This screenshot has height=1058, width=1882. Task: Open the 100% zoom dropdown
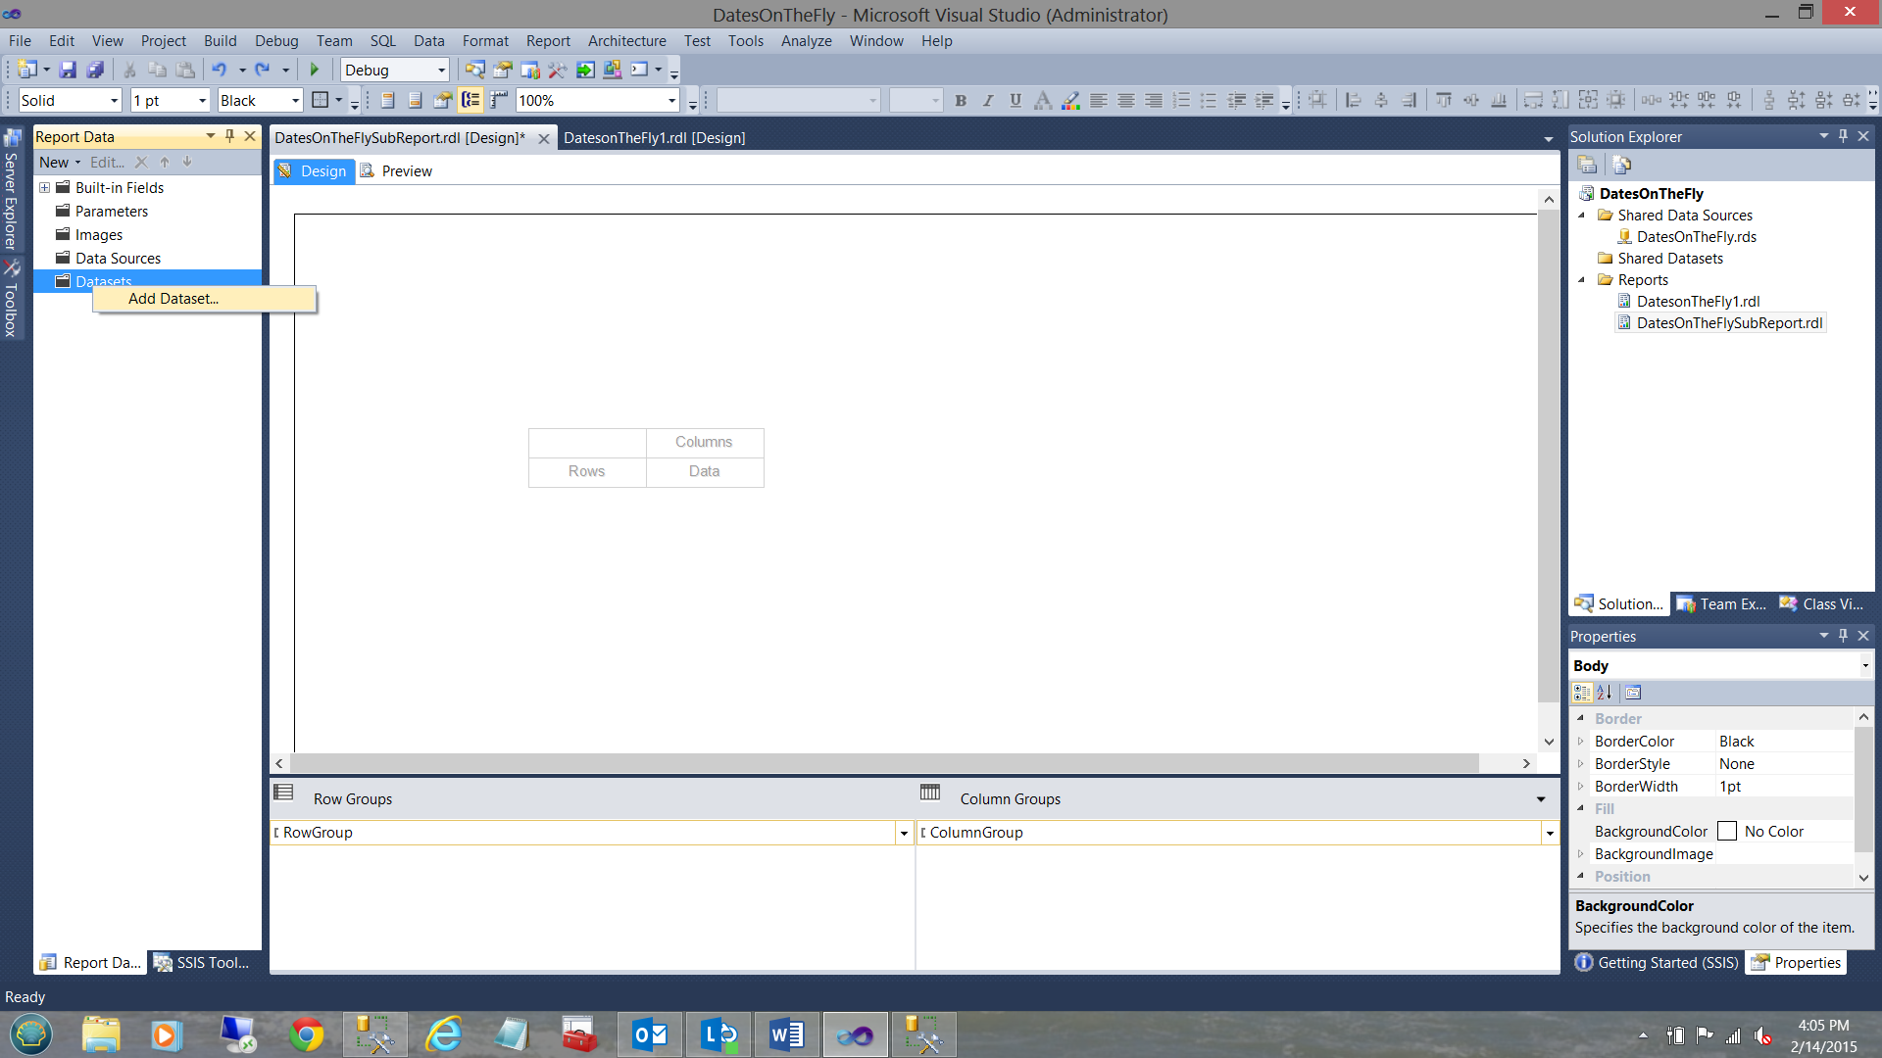pos(671,100)
